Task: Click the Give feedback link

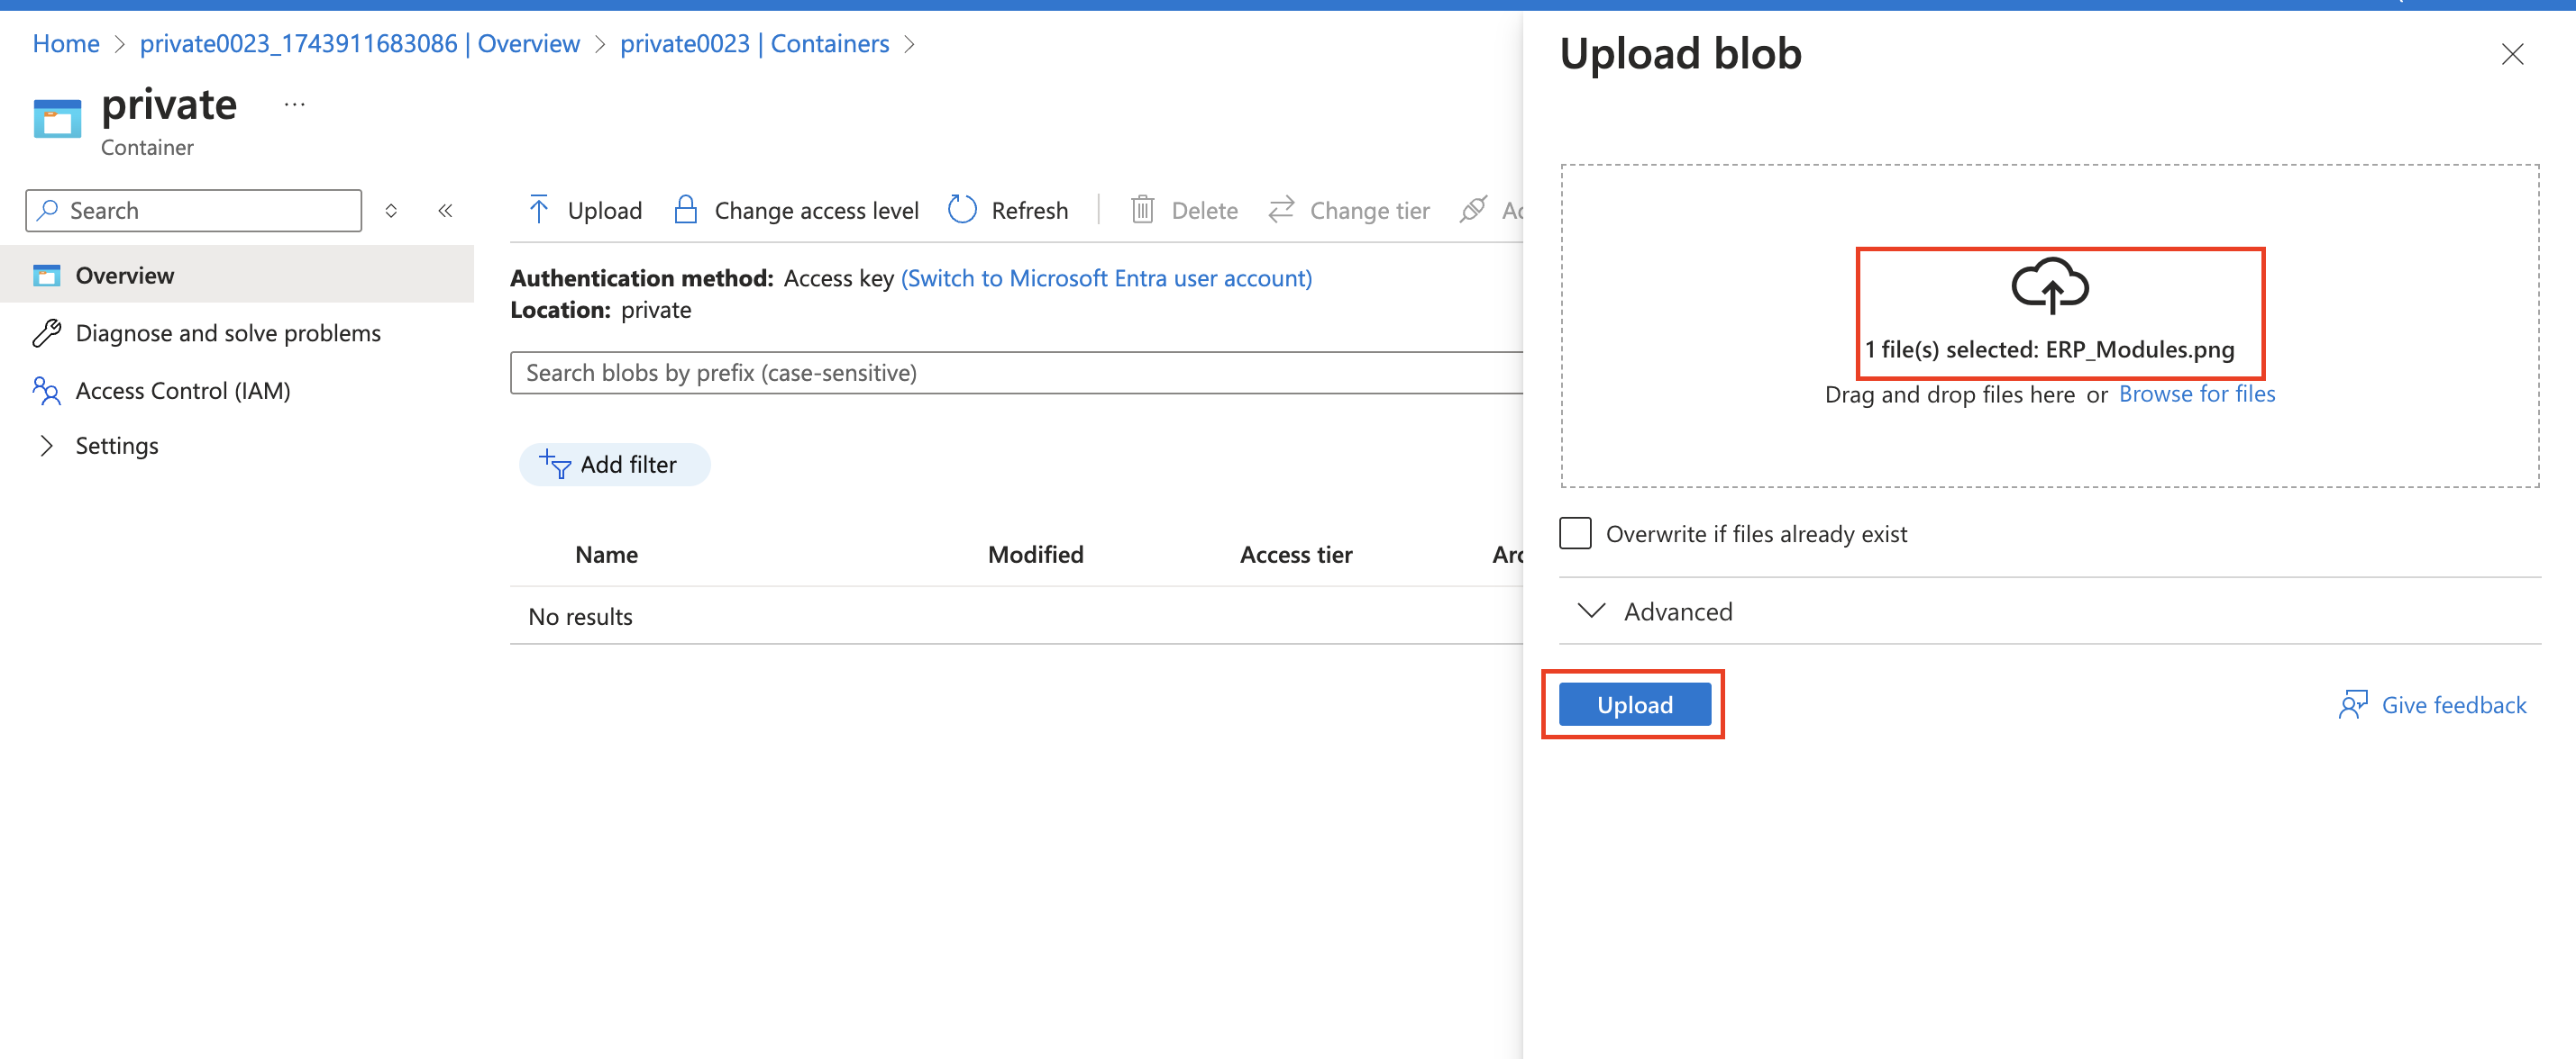Action: point(2453,704)
